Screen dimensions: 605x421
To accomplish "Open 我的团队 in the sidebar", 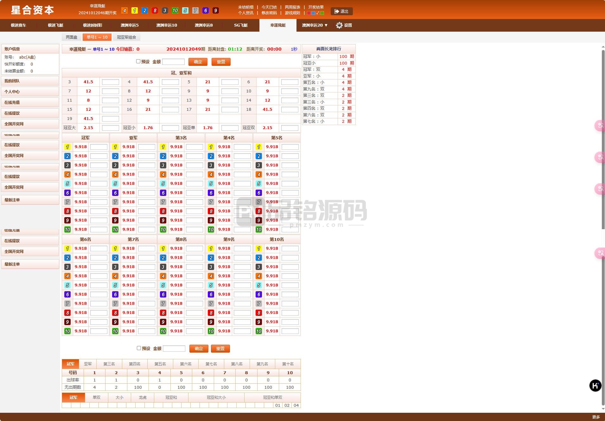I will (30, 81).
